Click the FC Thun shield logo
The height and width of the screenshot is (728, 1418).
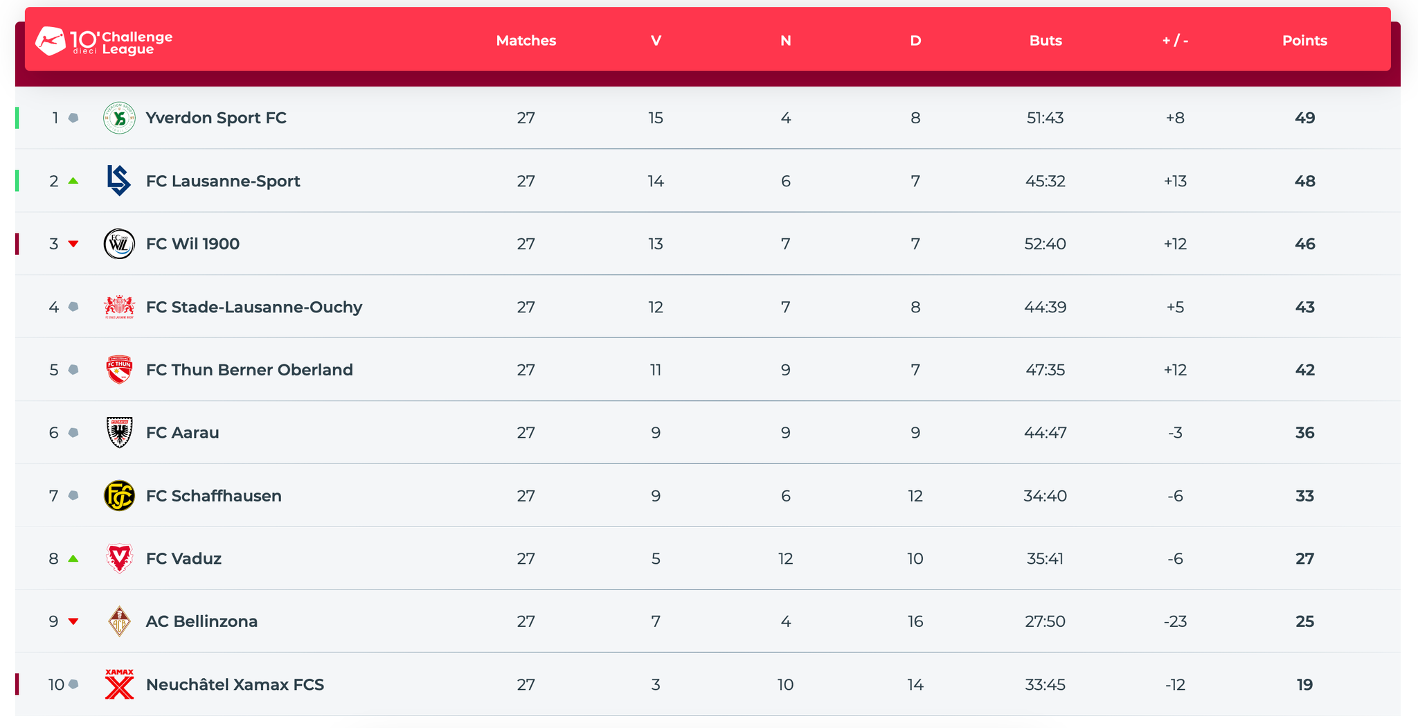119,370
